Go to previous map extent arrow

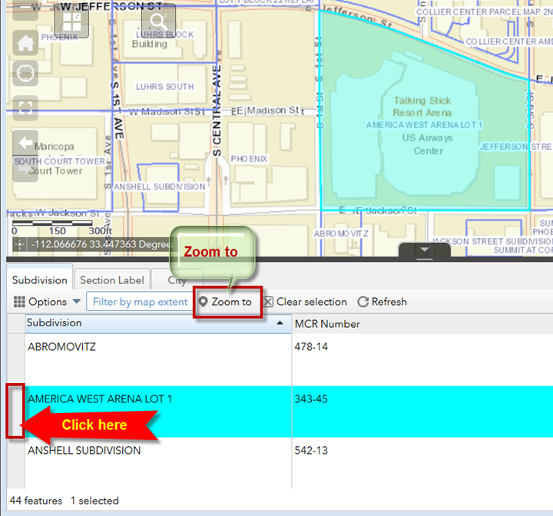tap(25, 143)
